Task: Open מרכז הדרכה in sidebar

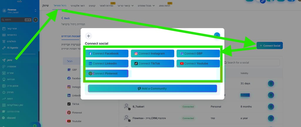Action: [11, 111]
